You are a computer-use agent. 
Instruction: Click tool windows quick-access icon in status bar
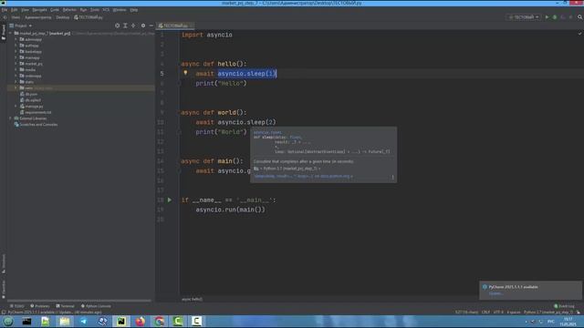coord(4,313)
